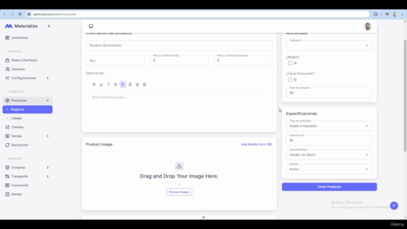Click the Nombre del producto field
The width and height of the screenshot is (407, 229).
179,45
